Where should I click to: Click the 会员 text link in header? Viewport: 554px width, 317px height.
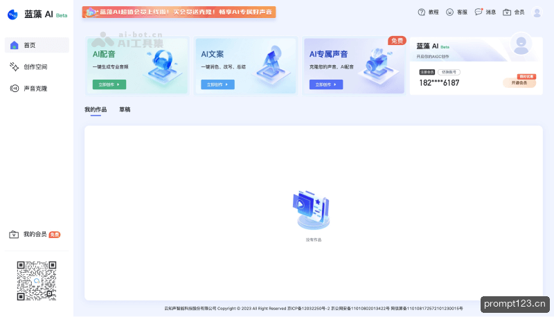[519, 12]
